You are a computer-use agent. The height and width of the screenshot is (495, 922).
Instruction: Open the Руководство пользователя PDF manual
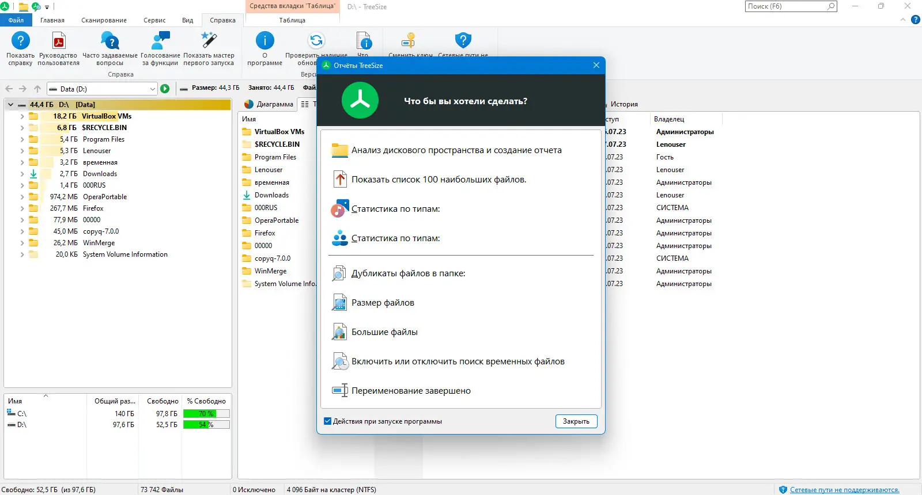59,41
